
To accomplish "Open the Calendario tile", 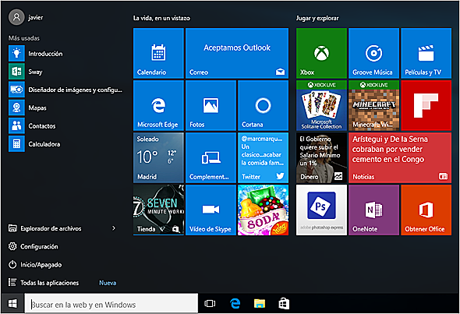I will (x=158, y=53).
